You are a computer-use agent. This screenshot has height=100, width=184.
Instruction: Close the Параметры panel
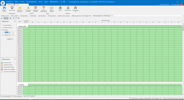point(15,22)
